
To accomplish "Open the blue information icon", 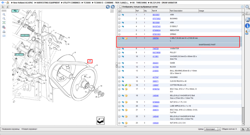I will click(247, 26).
